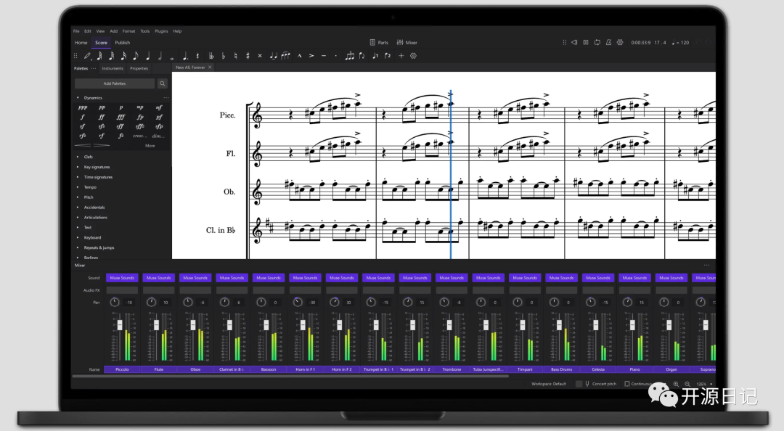Click the Oboe volume fader
784x431 pixels.
click(x=193, y=326)
